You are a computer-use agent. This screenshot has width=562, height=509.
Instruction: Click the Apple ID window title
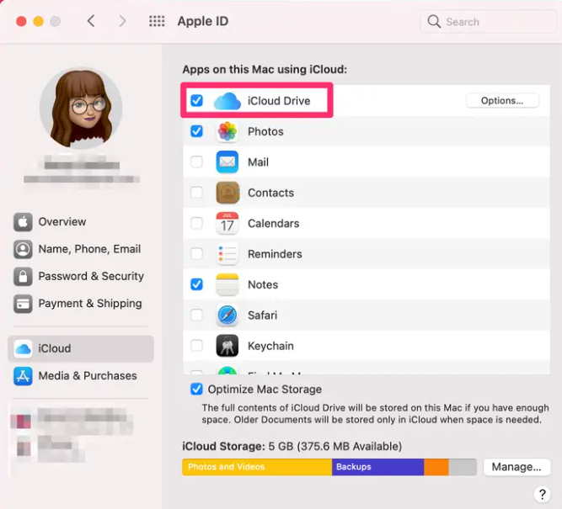click(x=202, y=21)
